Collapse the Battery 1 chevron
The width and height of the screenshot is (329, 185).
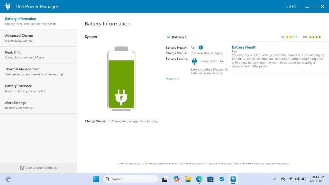pyautogui.click(x=168, y=37)
